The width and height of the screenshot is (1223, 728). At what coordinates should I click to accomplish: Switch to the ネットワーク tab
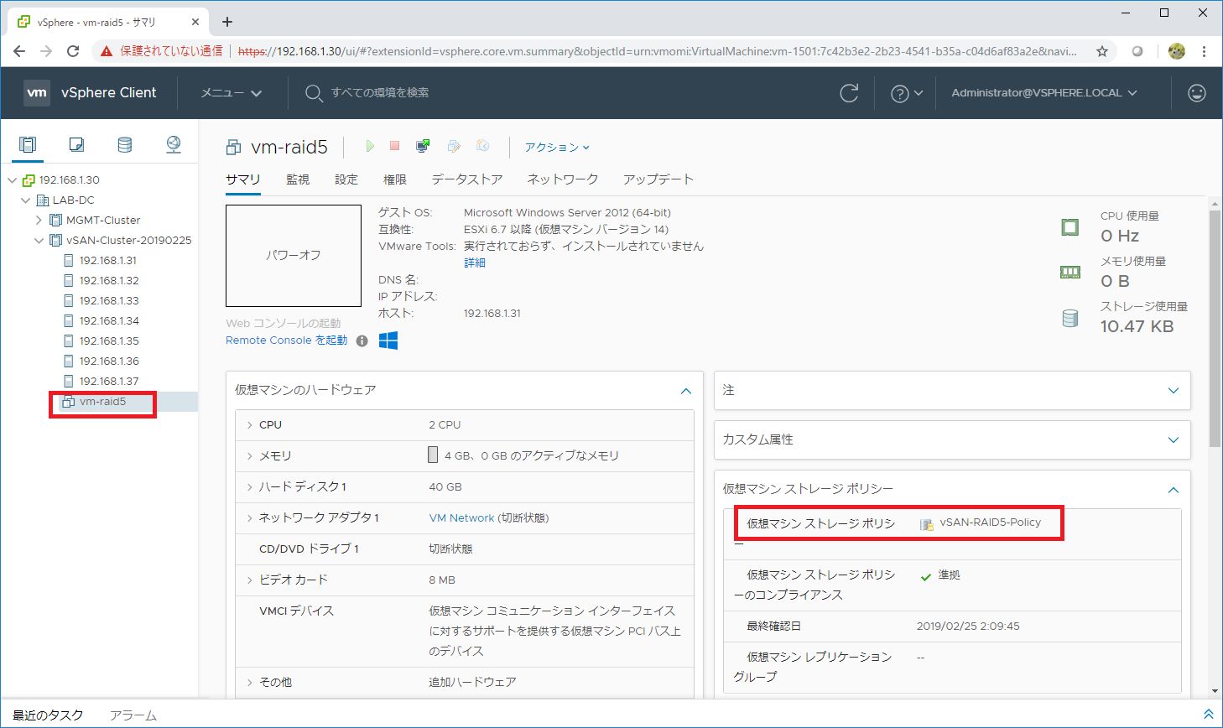563,179
